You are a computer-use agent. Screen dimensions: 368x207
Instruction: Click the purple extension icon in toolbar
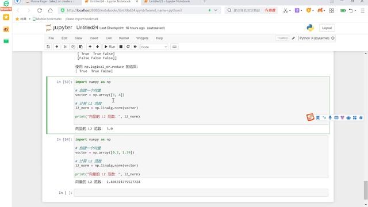297,10
